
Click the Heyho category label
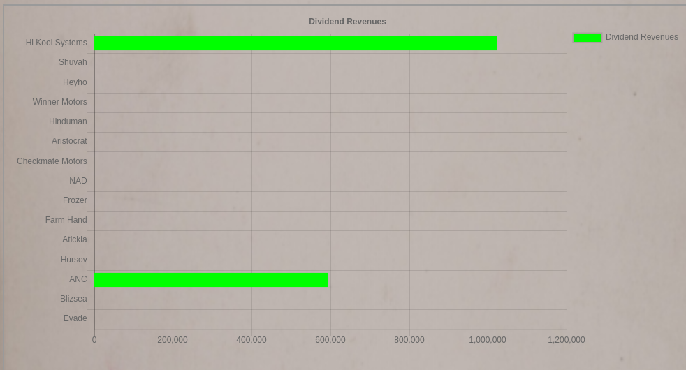[x=75, y=82]
